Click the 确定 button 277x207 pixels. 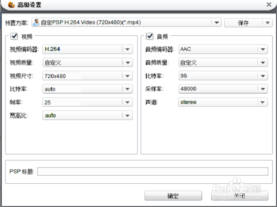click(173, 196)
